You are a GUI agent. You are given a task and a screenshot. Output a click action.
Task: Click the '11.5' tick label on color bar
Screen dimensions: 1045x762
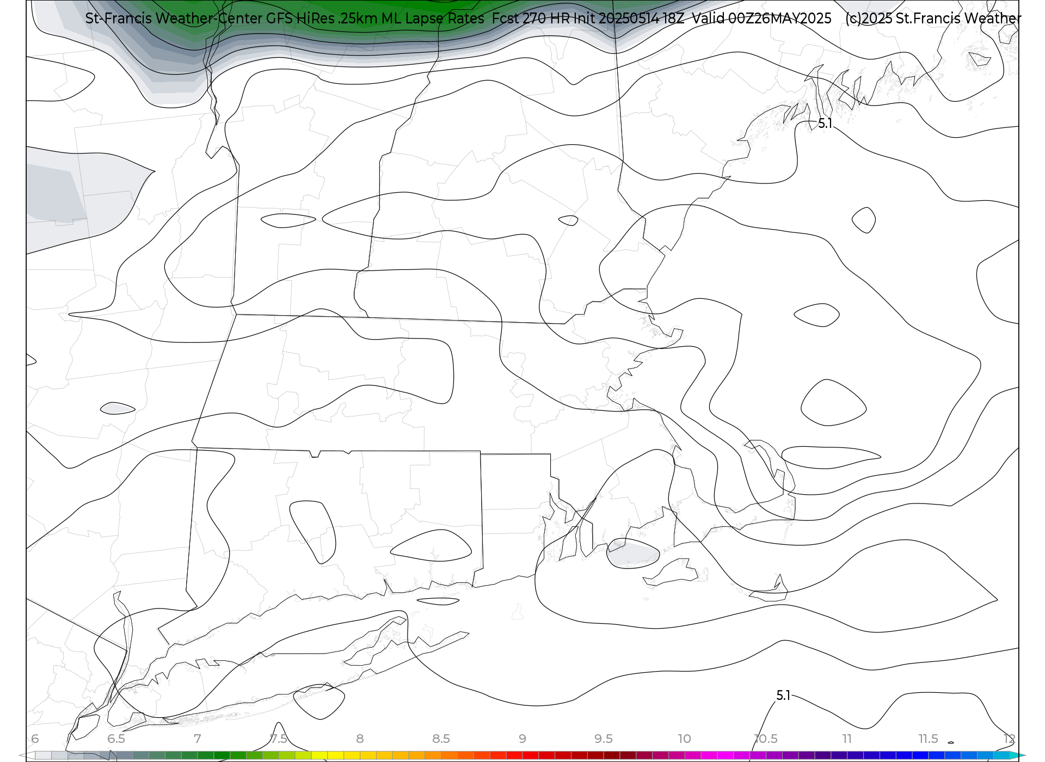929,739
